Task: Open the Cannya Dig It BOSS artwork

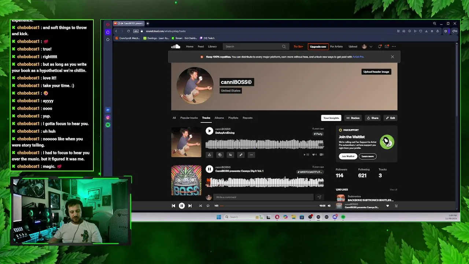Action: pos(186,180)
